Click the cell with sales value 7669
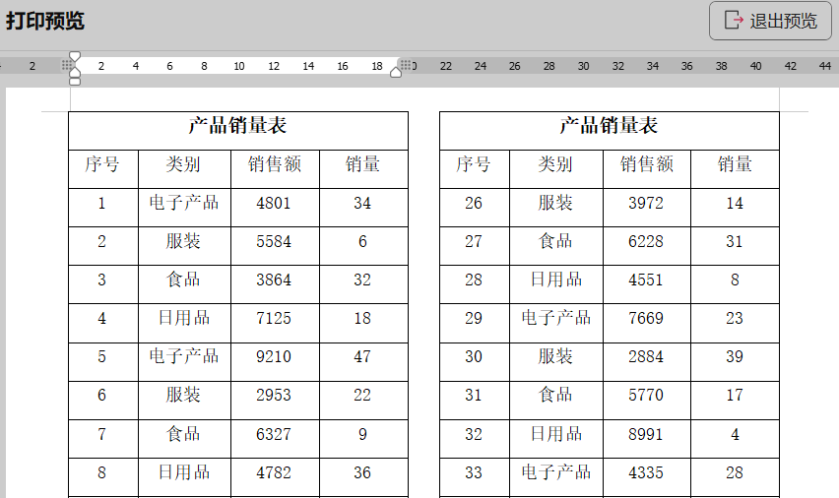 point(646,318)
